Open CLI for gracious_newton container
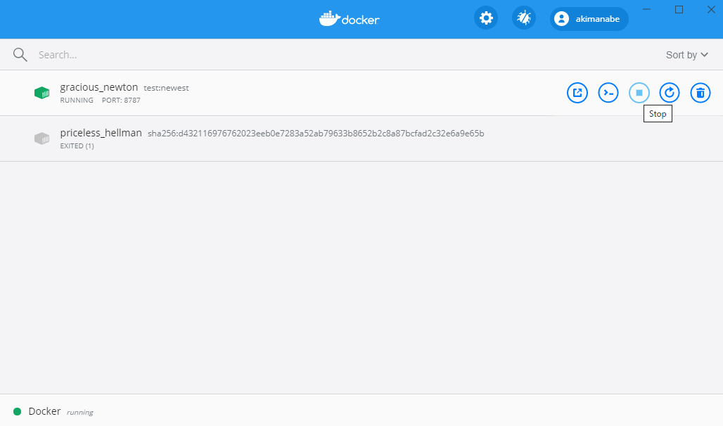The image size is (723, 426). point(608,93)
